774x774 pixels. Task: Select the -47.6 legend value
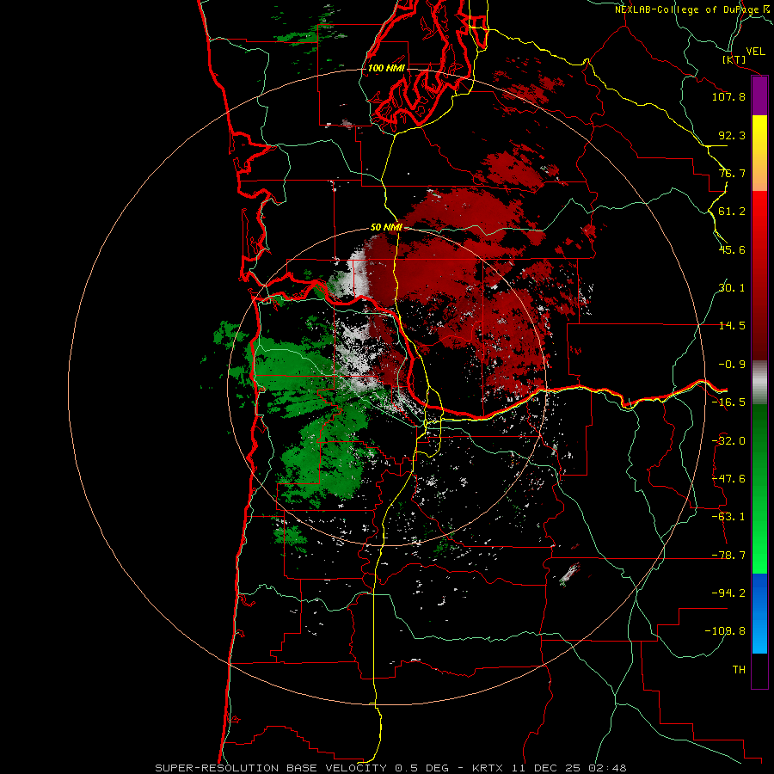click(x=728, y=479)
